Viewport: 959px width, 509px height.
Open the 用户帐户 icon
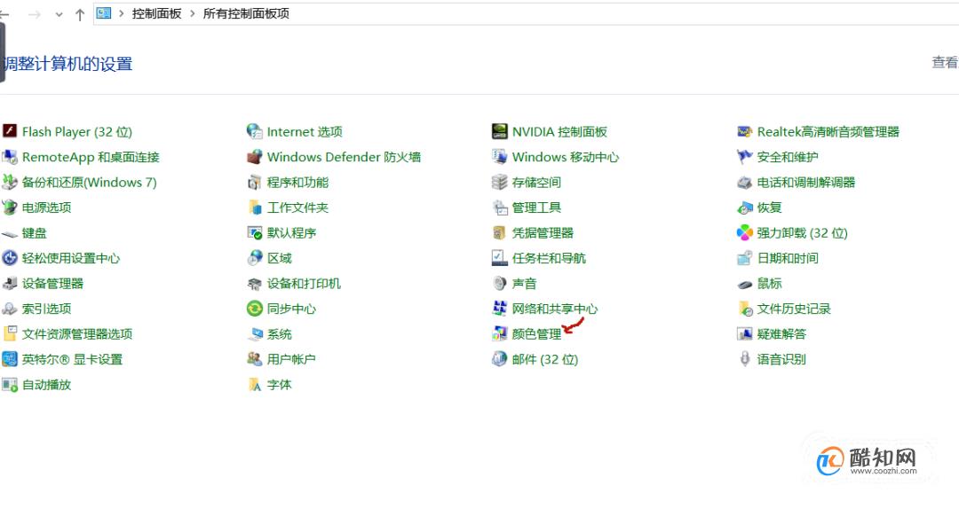pyautogui.click(x=255, y=359)
